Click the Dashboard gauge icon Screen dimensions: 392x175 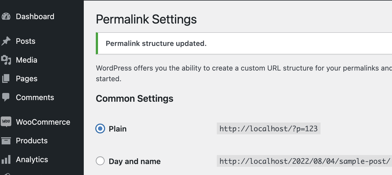6,16
